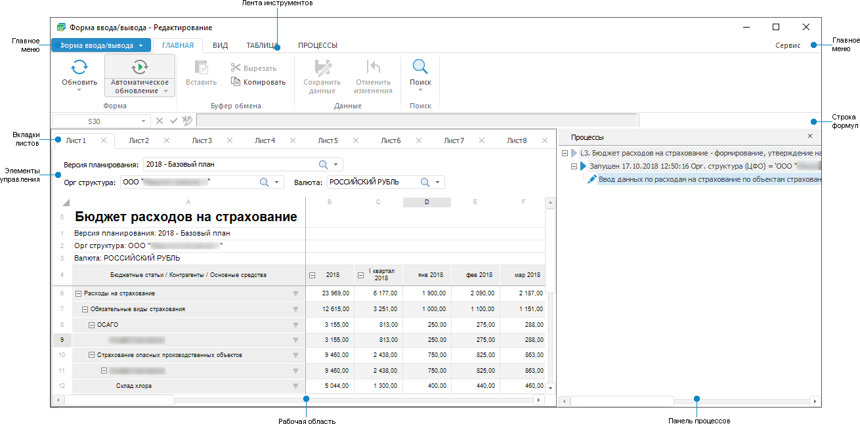Viewport: 860px width, 424px height.
Task: Toggle Автоматическое обновление button
Action: coord(140,75)
